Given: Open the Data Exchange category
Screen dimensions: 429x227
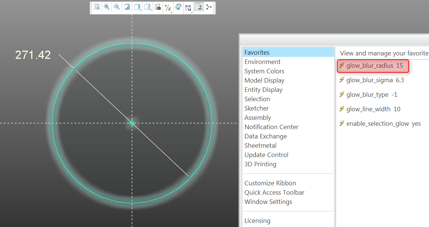Looking at the screenshot, I should 266,136.
